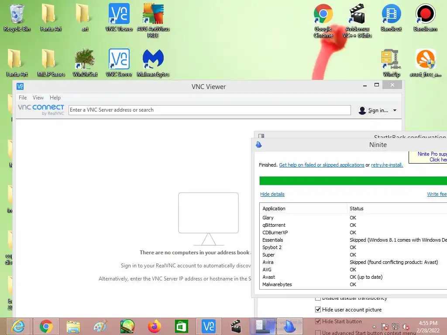Show hidden tray icons arrow
This screenshot has width=447, height=335.
[374, 327]
